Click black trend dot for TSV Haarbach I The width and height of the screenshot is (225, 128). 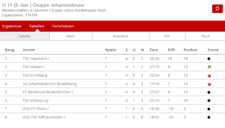pyautogui.click(x=209, y=59)
